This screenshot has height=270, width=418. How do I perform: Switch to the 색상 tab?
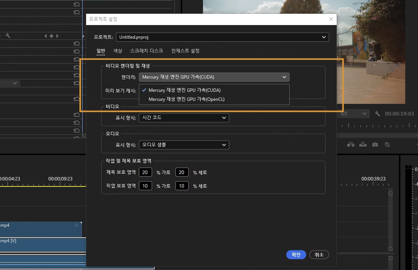(118, 51)
